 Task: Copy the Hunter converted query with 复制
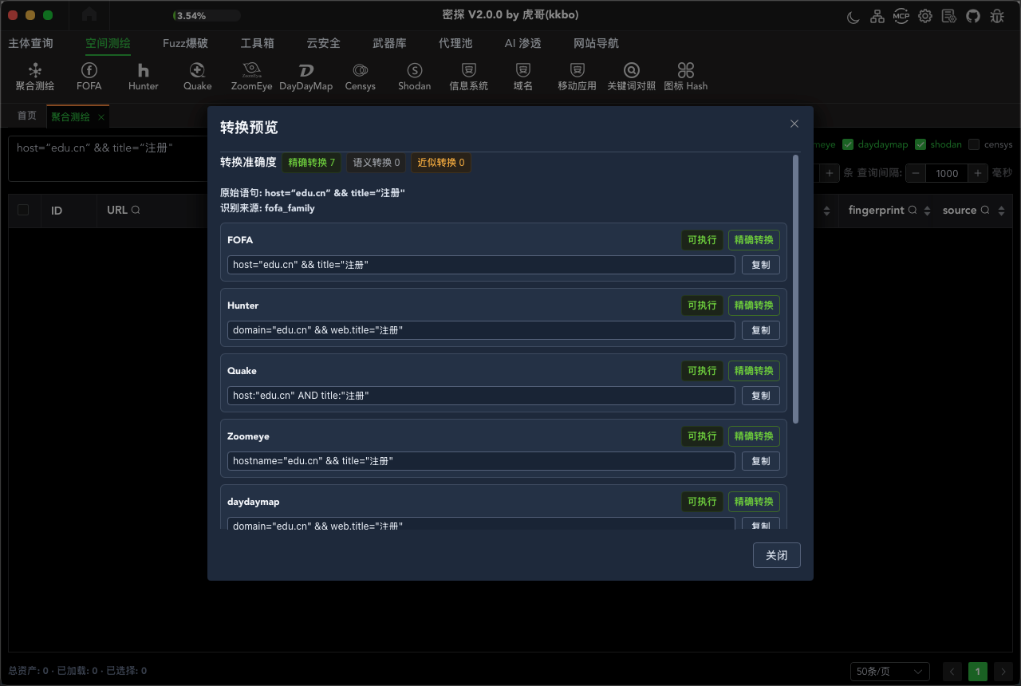[761, 330]
